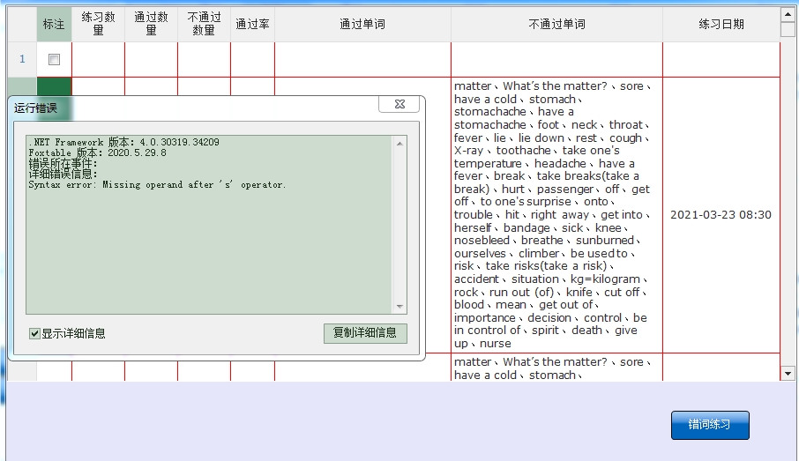Select the failed words cell starting with matter
Image resolution: width=799 pixels, height=461 pixels.
tap(557, 215)
